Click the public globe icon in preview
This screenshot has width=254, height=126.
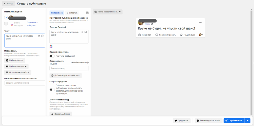[x=152, y=24]
